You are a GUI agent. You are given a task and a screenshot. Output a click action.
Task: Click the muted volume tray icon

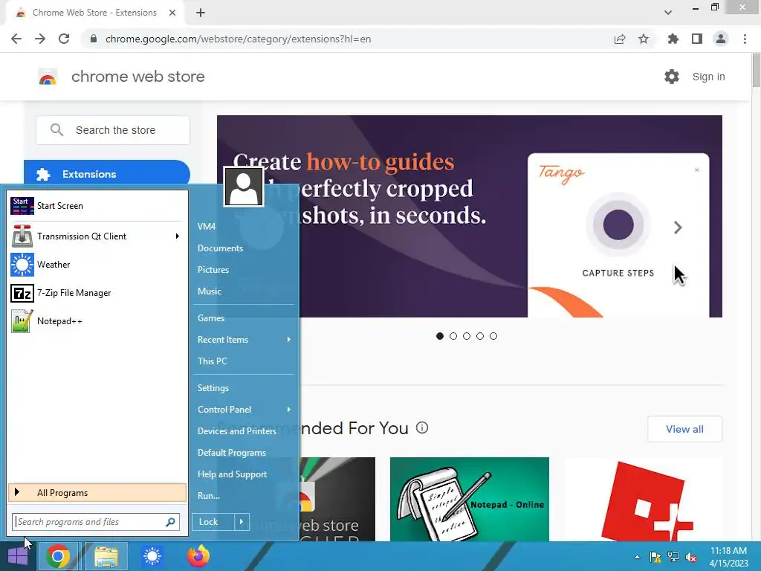point(691,557)
